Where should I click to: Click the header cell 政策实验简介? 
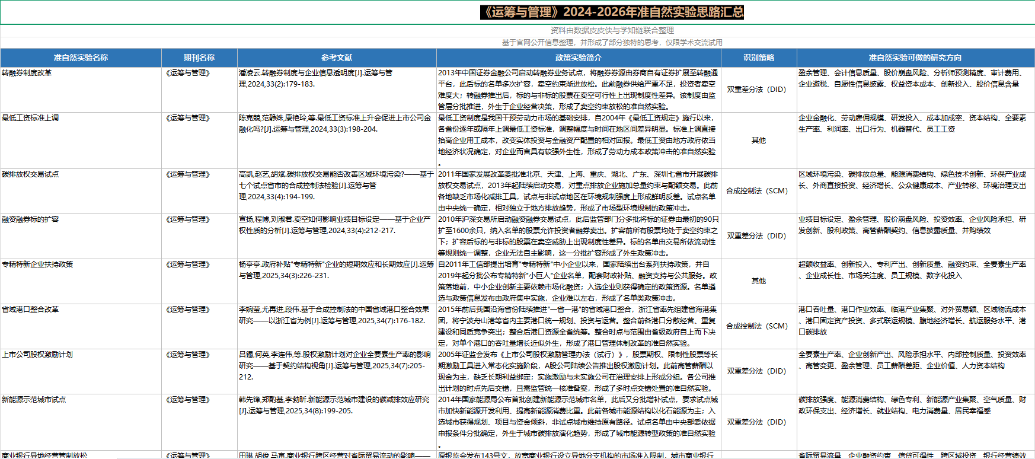tap(579, 58)
